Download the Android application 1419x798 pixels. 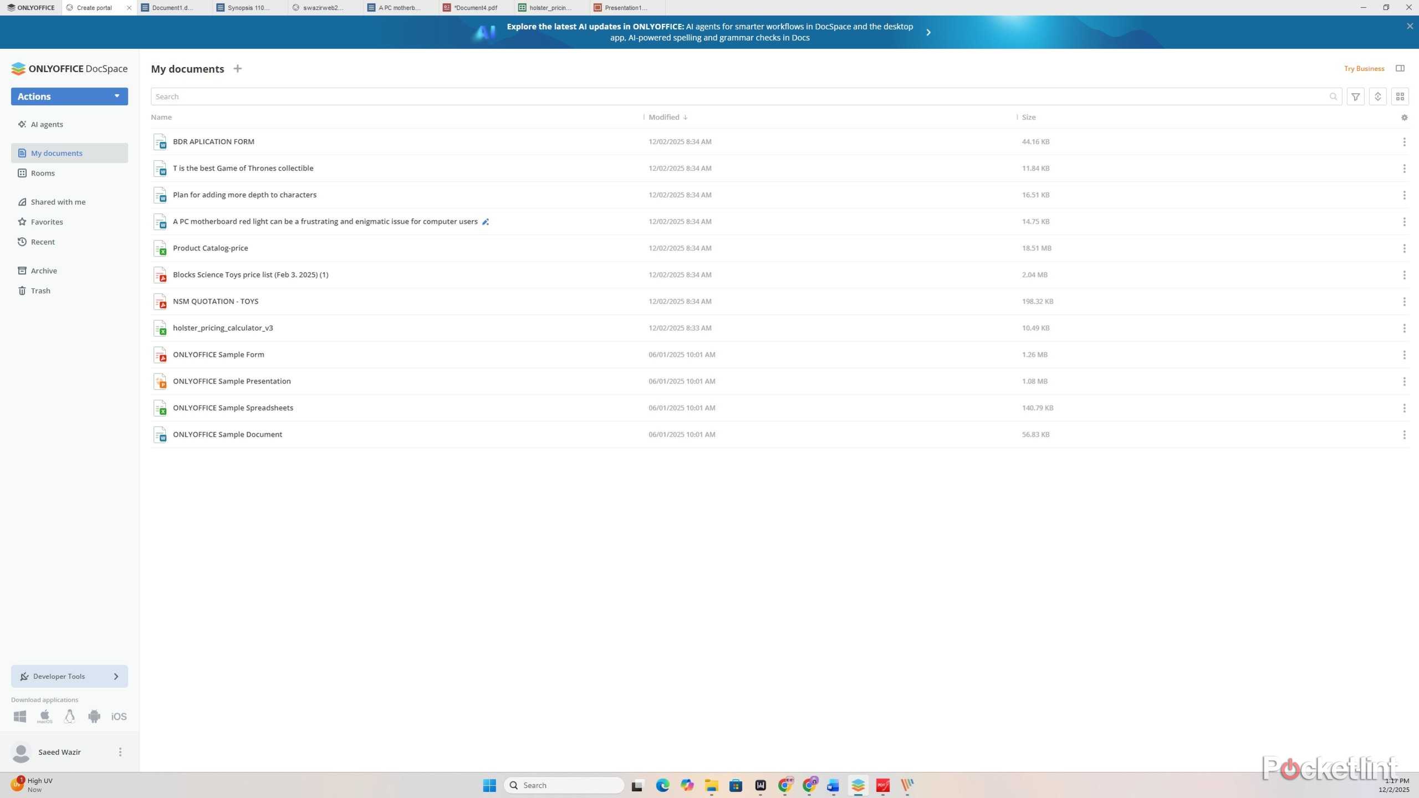[x=94, y=717]
